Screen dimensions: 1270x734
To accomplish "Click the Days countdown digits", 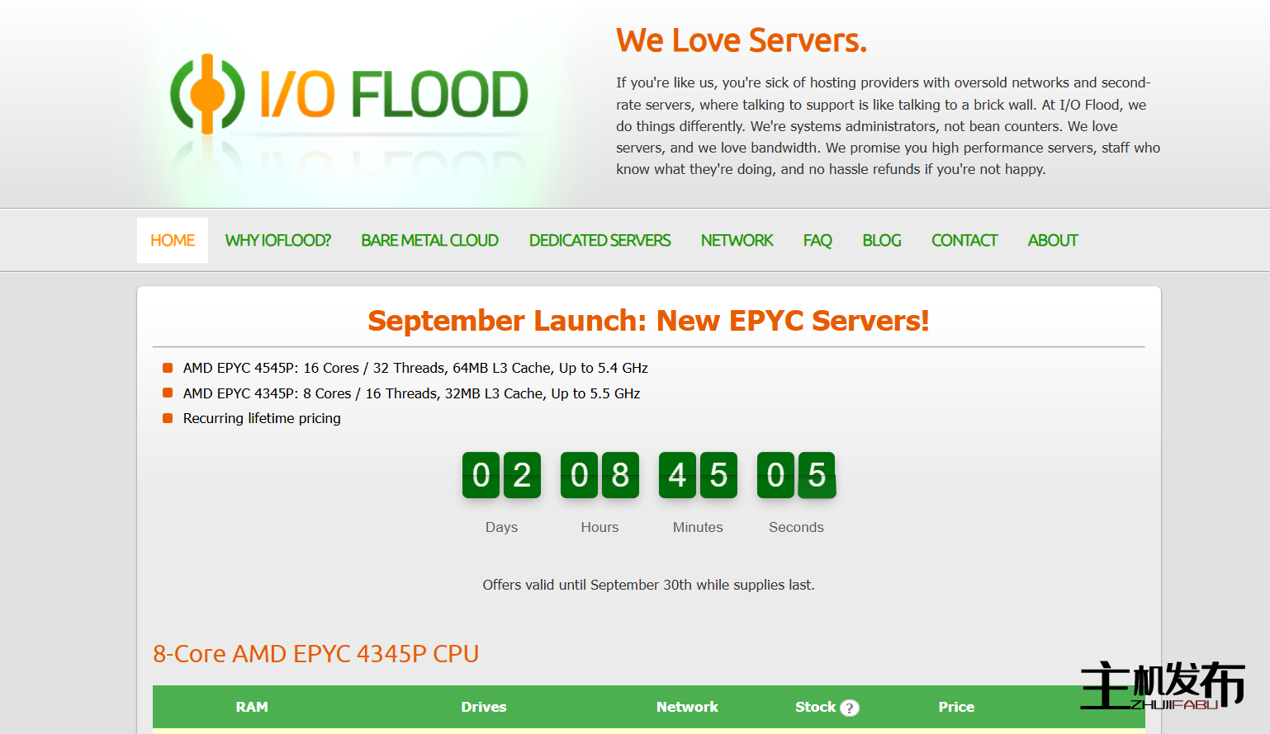I will tap(501, 475).
